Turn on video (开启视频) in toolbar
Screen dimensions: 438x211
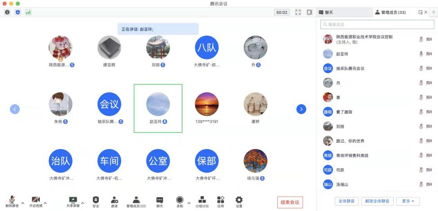[35, 201]
